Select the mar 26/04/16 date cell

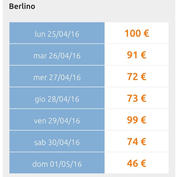pos(57,56)
